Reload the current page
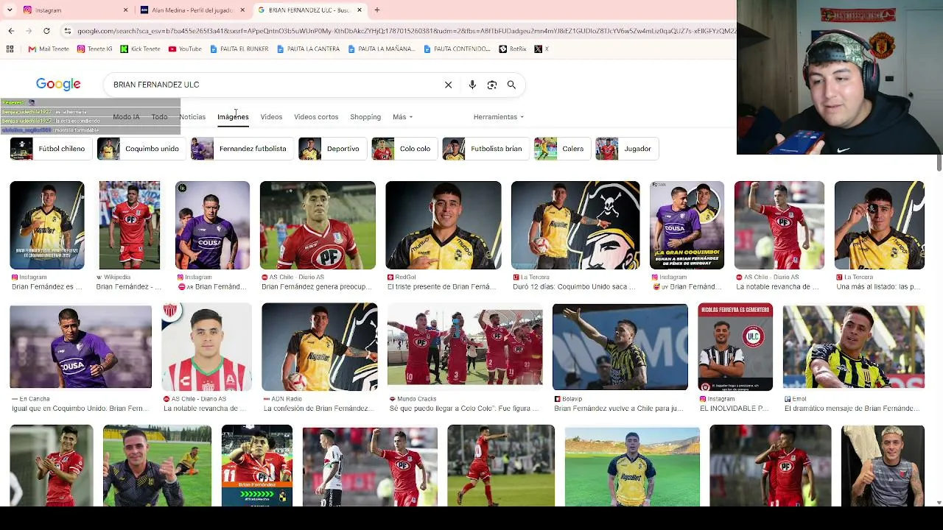 46,31
